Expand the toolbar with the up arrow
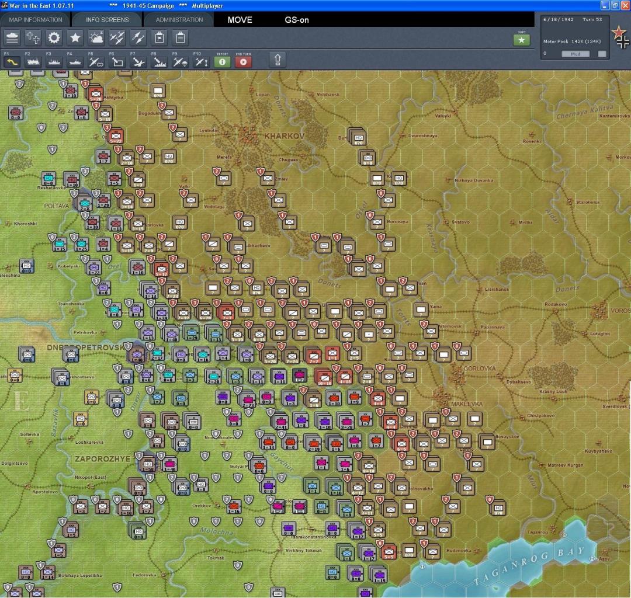This screenshot has width=631, height=598. 278,60
